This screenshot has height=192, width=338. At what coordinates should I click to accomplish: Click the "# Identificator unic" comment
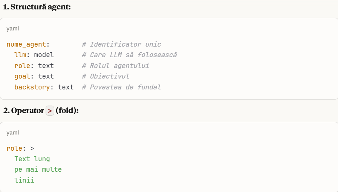(x=121, y=44)
